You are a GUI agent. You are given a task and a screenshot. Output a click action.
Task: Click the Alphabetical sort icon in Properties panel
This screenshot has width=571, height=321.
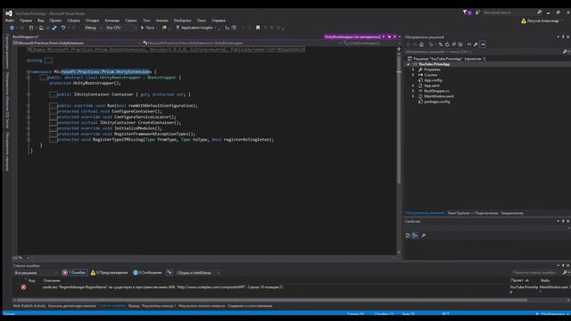[415, 235]
